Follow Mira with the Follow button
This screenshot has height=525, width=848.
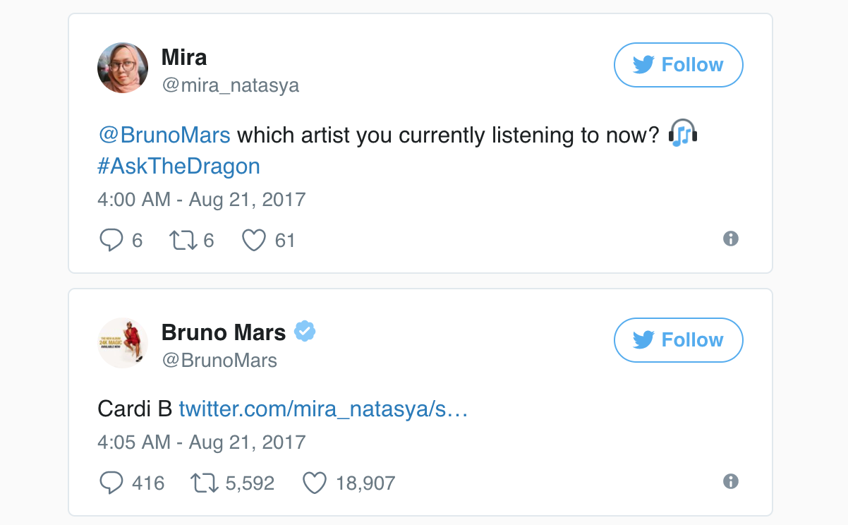pyautogui.click(x=678, y=65)
